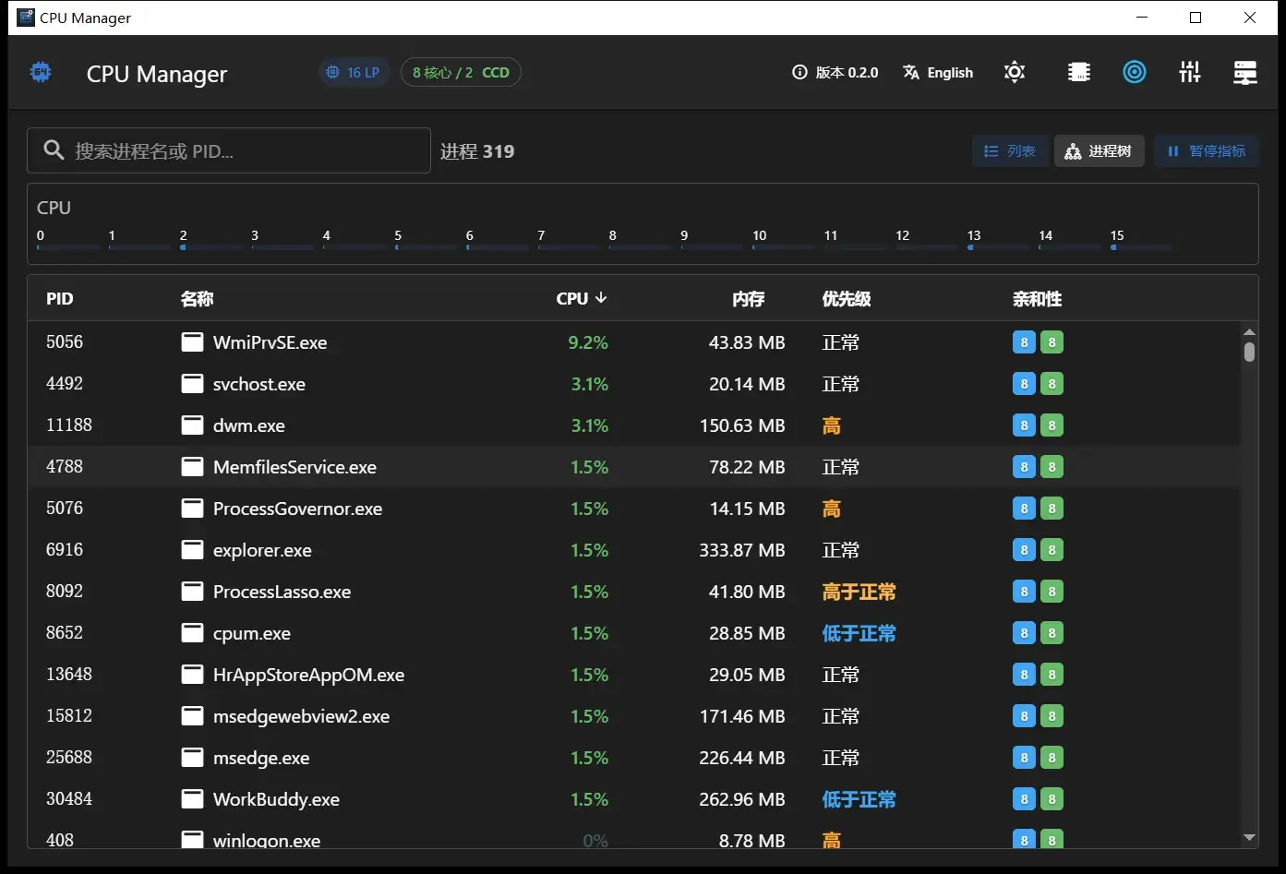Click the process list scrollbar down arrow
This screenshot has height=874, width=1286.
[x=1249, y=837]
